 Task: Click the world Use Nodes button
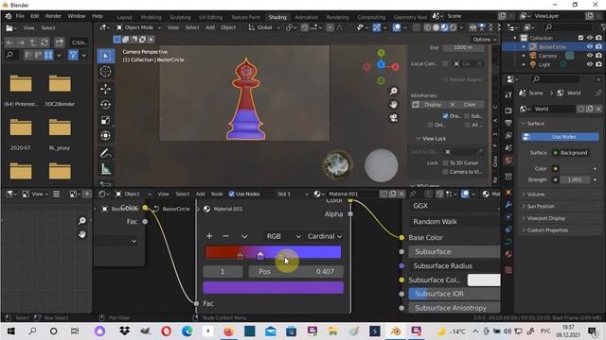click(x=560, y=137)
